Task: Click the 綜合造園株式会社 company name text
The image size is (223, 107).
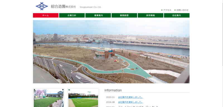Action: [x=64, y=6]
